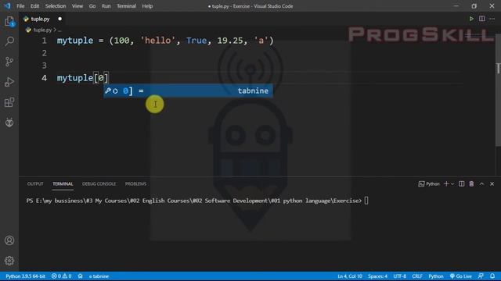The width and height of the screenshot is (501, 281).
Task: Click the 'hello' string in line 1
Action: pyautogui.click(x=158, y=41)
